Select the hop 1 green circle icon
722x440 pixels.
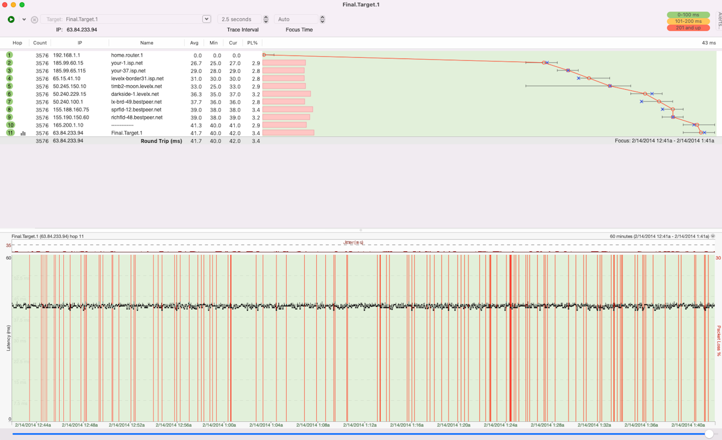(9, 55)
